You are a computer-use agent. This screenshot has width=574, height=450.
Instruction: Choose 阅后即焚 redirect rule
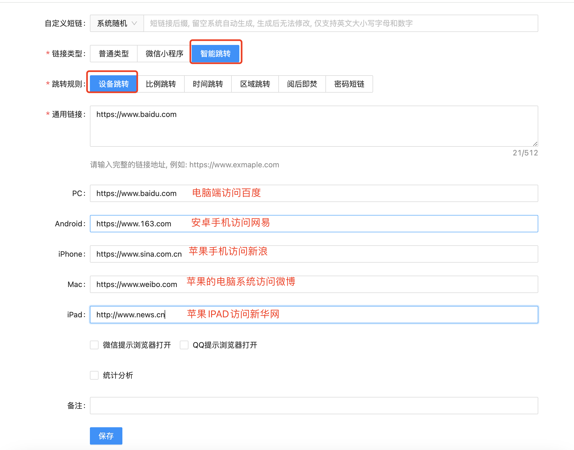302,84
